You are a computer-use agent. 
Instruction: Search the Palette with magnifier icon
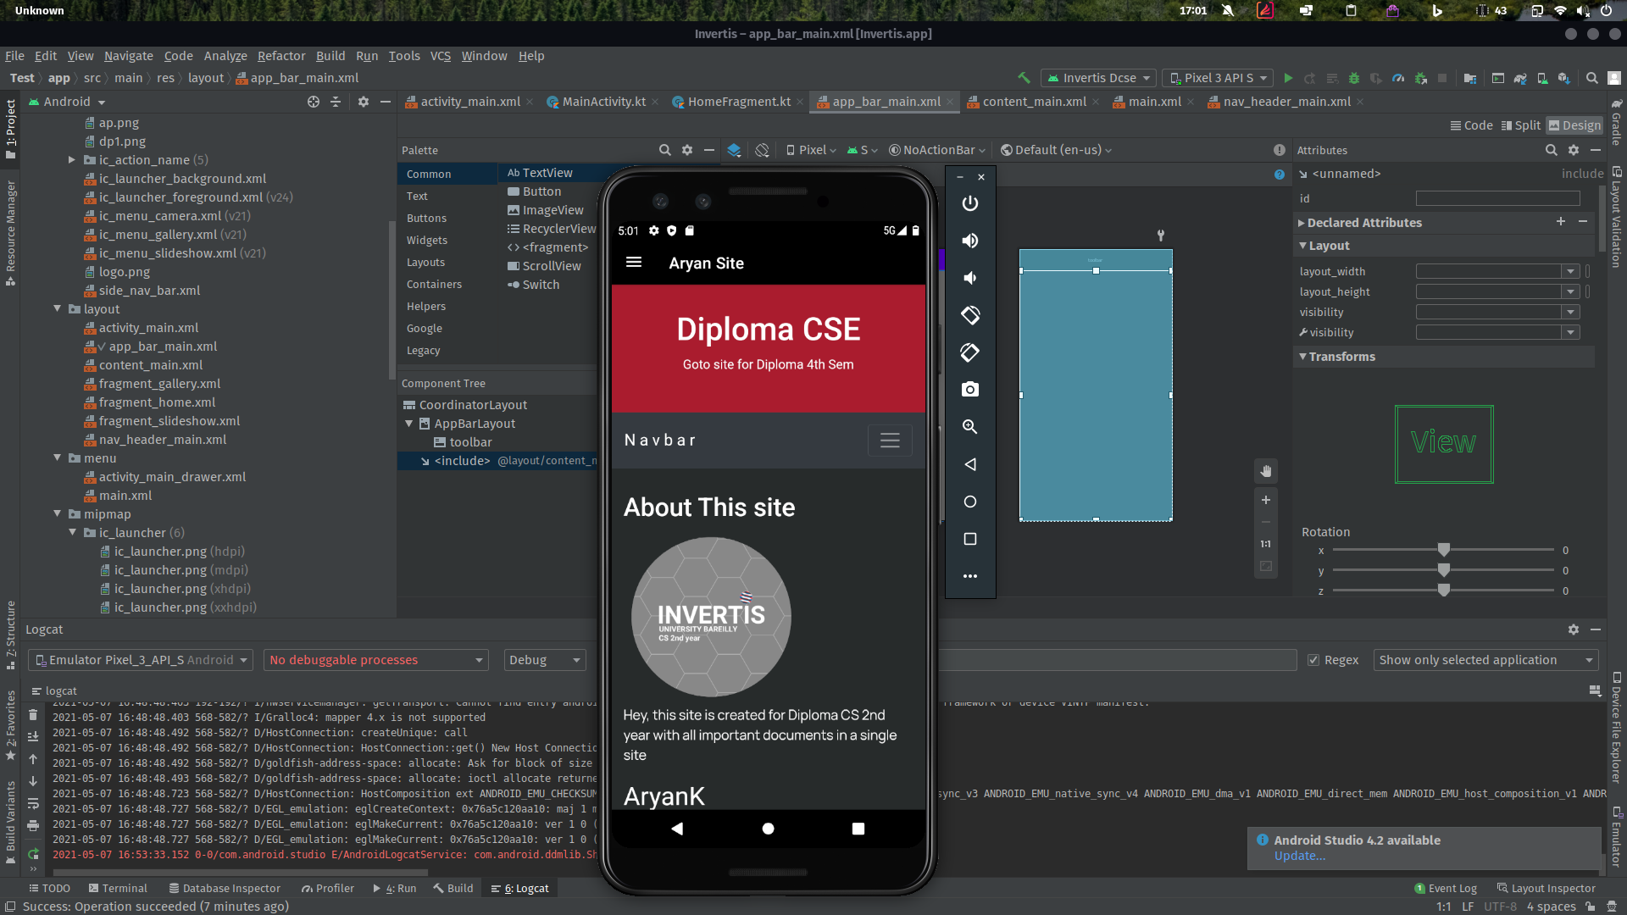click(x=665, y=150)
